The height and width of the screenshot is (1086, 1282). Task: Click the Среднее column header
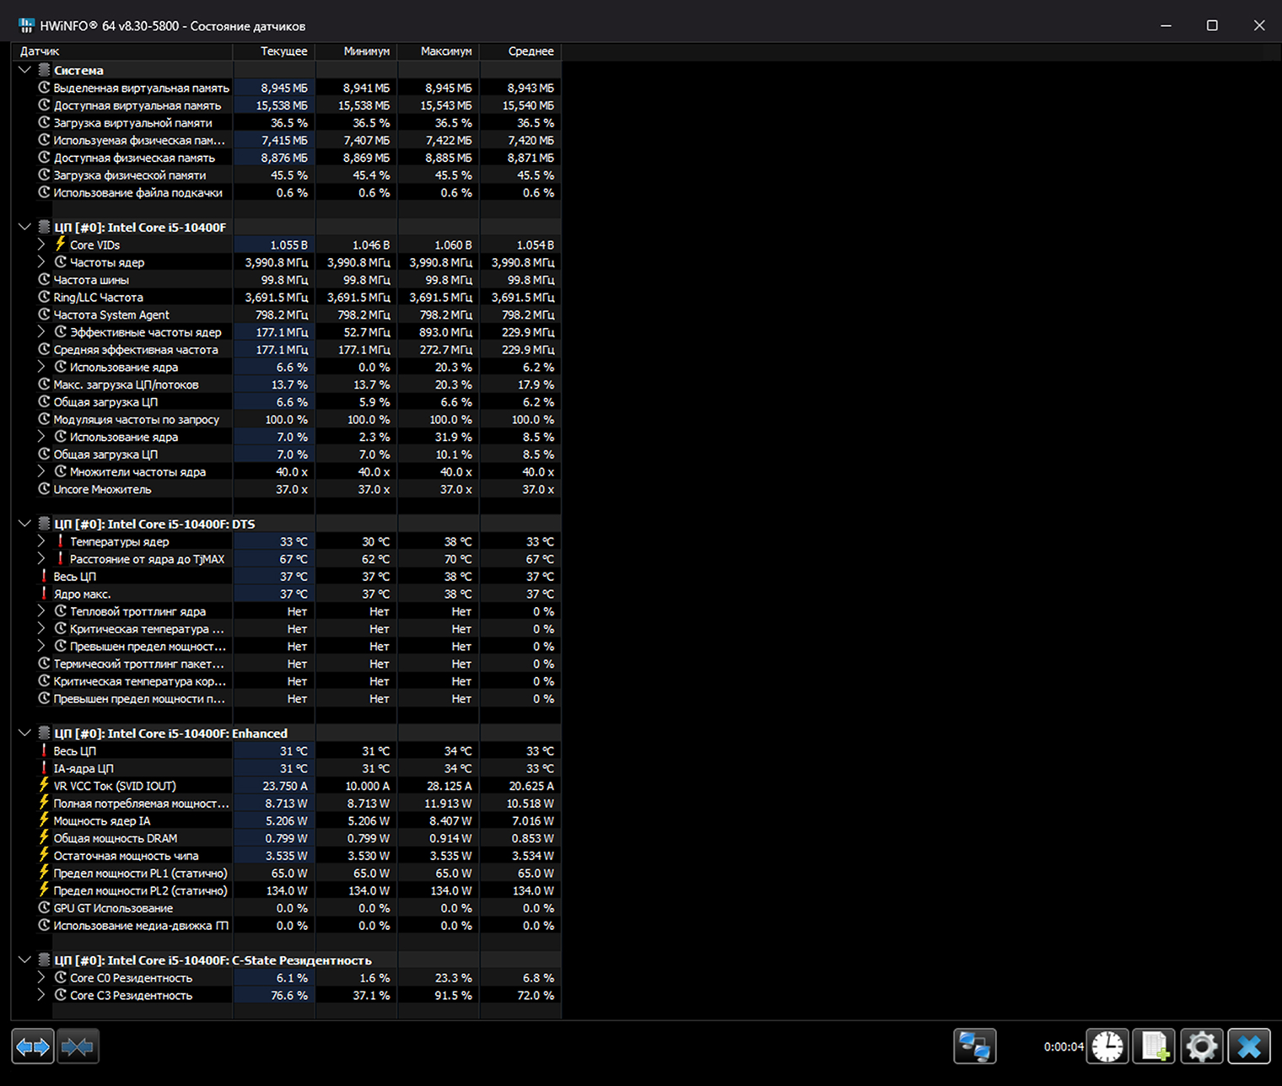coord(520,51)
